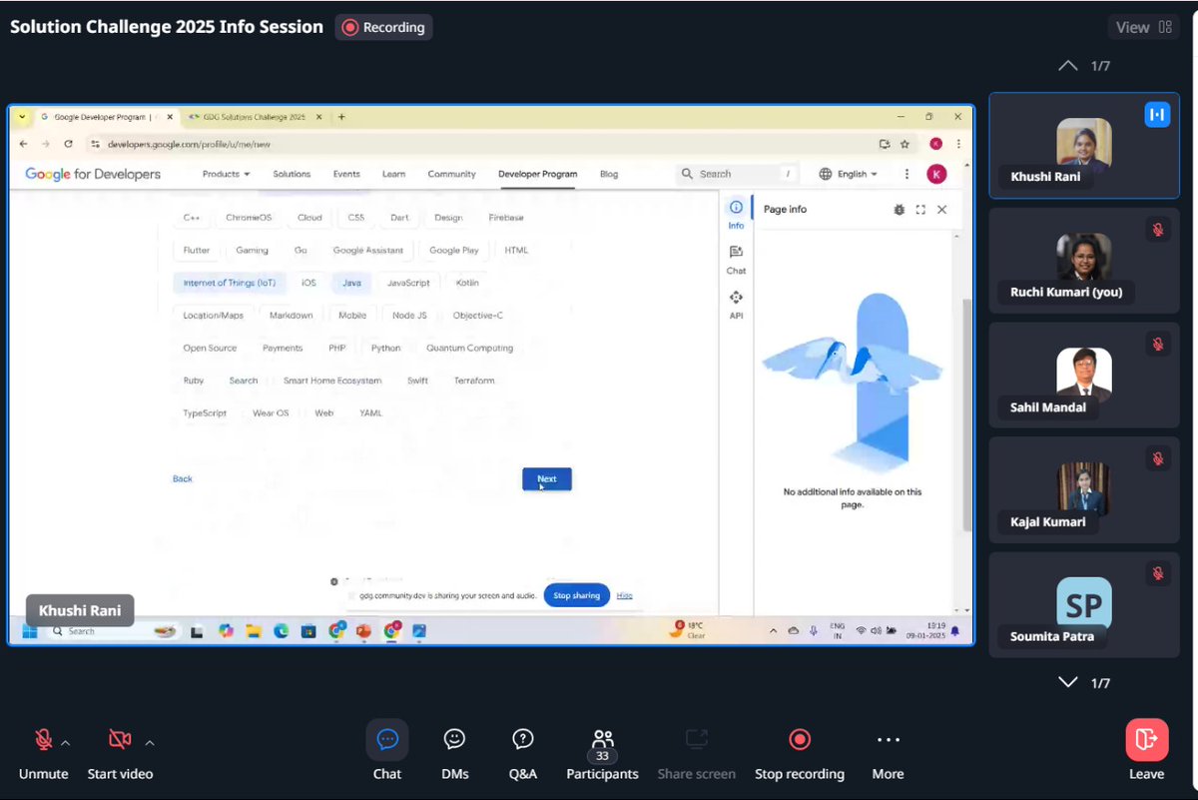1198x800 pixels.
Task: Open Learn in the site navigation
Action: point(393,174)
